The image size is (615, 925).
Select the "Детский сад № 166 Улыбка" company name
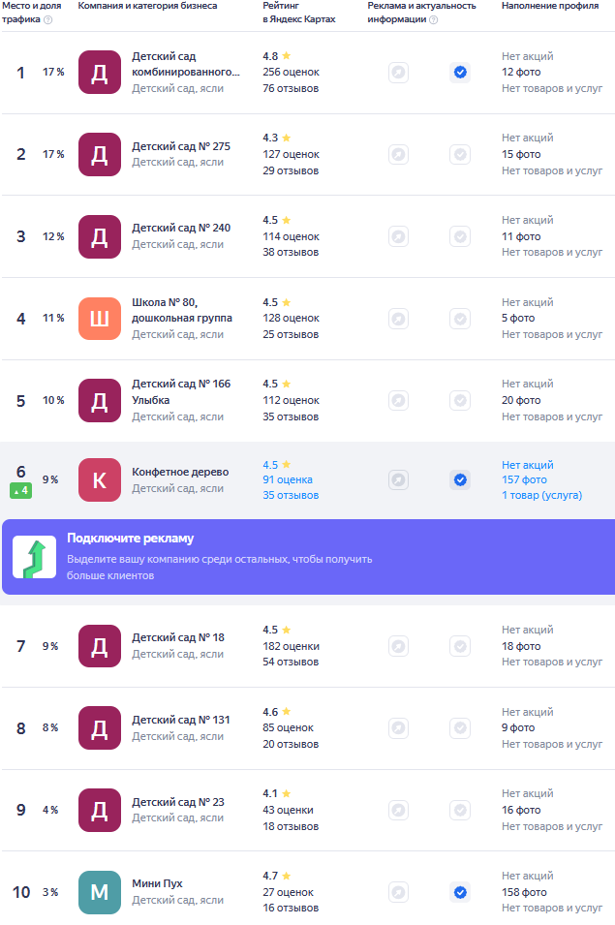(181, 391)
